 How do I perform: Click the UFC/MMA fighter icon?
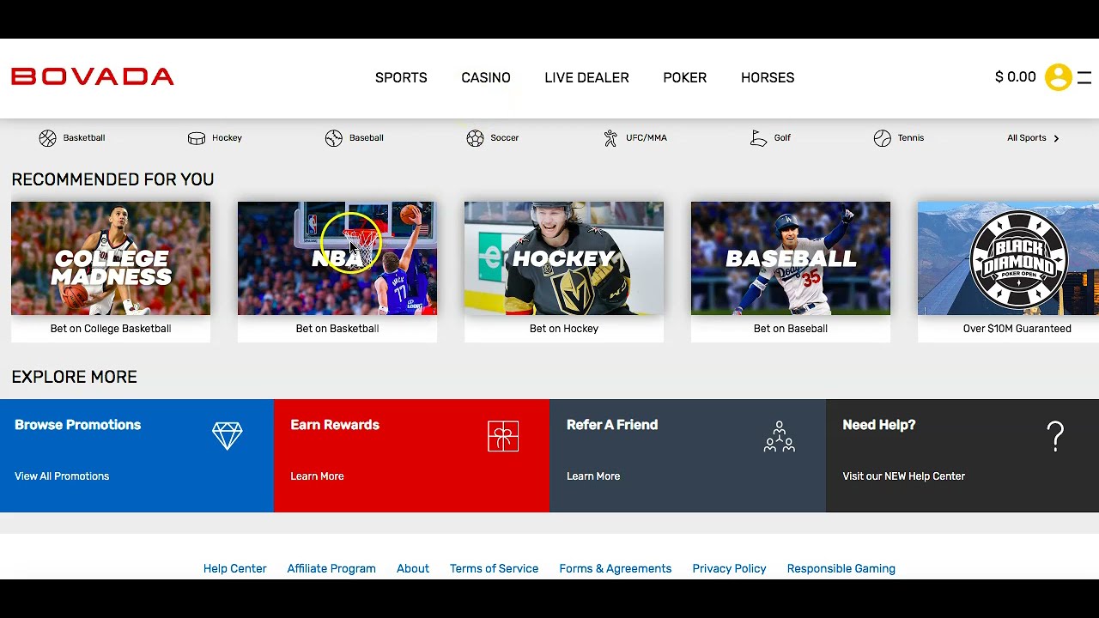[x=610, y=138]
